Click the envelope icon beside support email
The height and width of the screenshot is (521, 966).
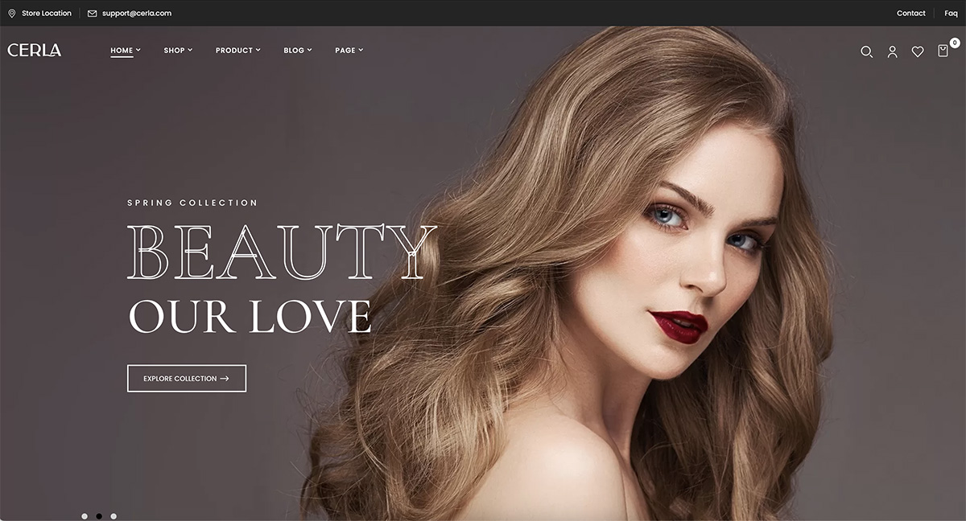pyautogui.click(x=92, y=13)
